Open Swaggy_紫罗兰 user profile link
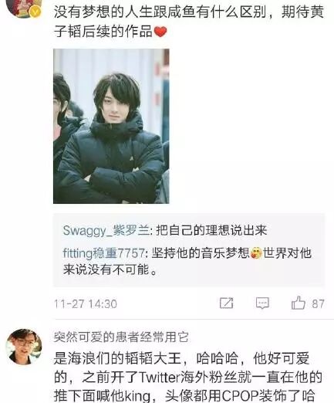Viewport: 334px width, 403px height. click(106, 230)
